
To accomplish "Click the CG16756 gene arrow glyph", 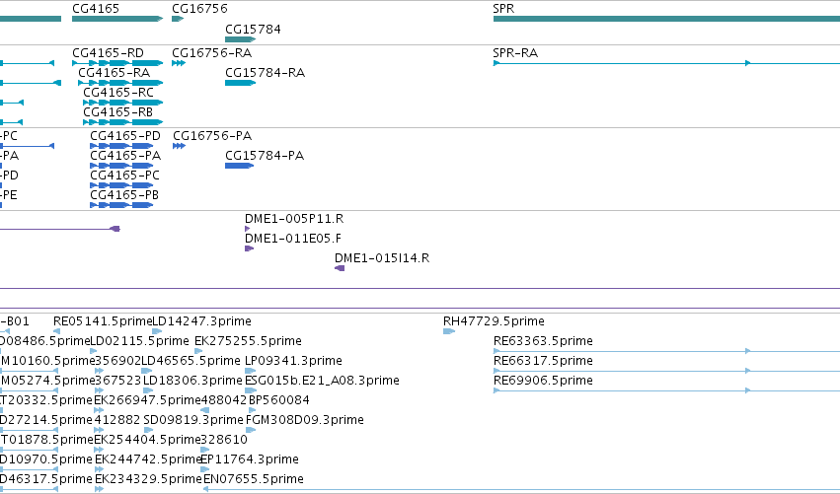I will click(x=178, y=19).
